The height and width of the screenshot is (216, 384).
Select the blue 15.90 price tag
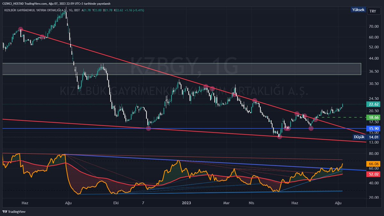click(374, 128)
